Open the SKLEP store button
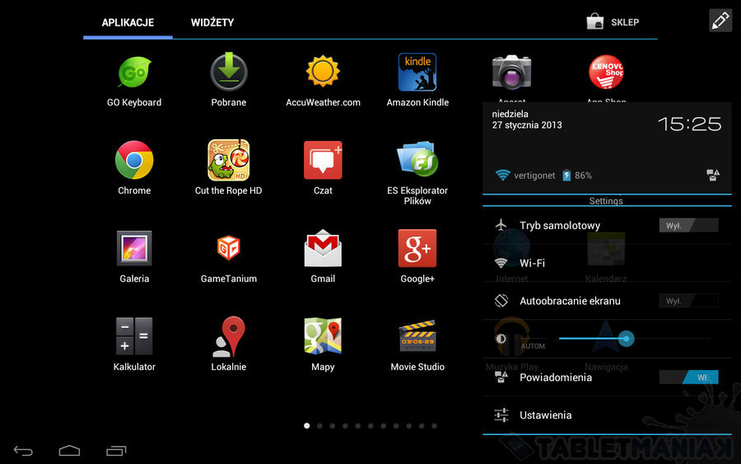 coord(613,21)
